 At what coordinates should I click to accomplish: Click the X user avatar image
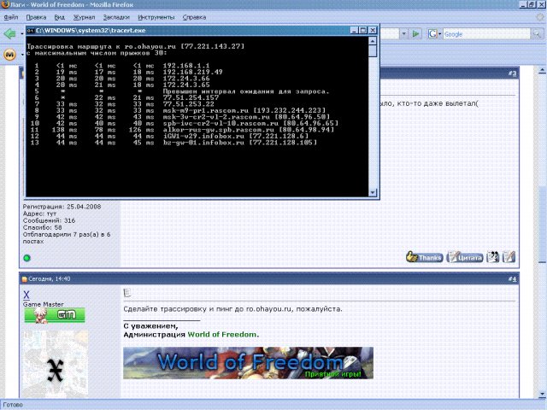click(x=55, y=365)
